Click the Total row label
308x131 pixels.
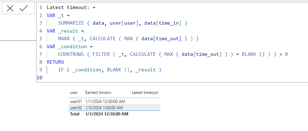pos(74,114)
